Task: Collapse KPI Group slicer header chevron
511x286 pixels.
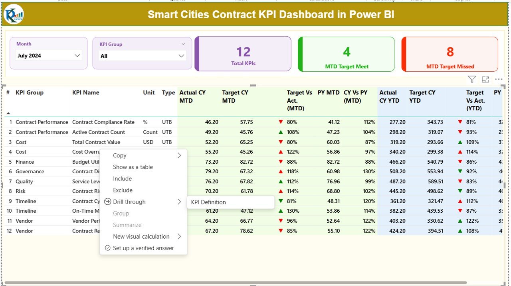Action: pos(183,44)
